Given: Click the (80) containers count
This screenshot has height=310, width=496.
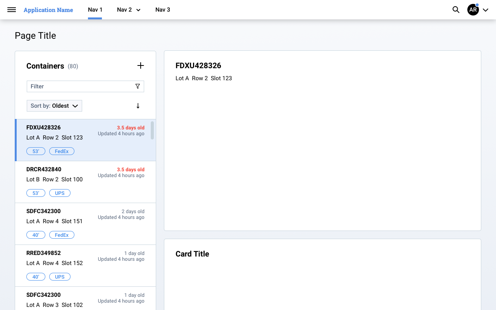Looking at the screenshot, I should click(73, 66).
